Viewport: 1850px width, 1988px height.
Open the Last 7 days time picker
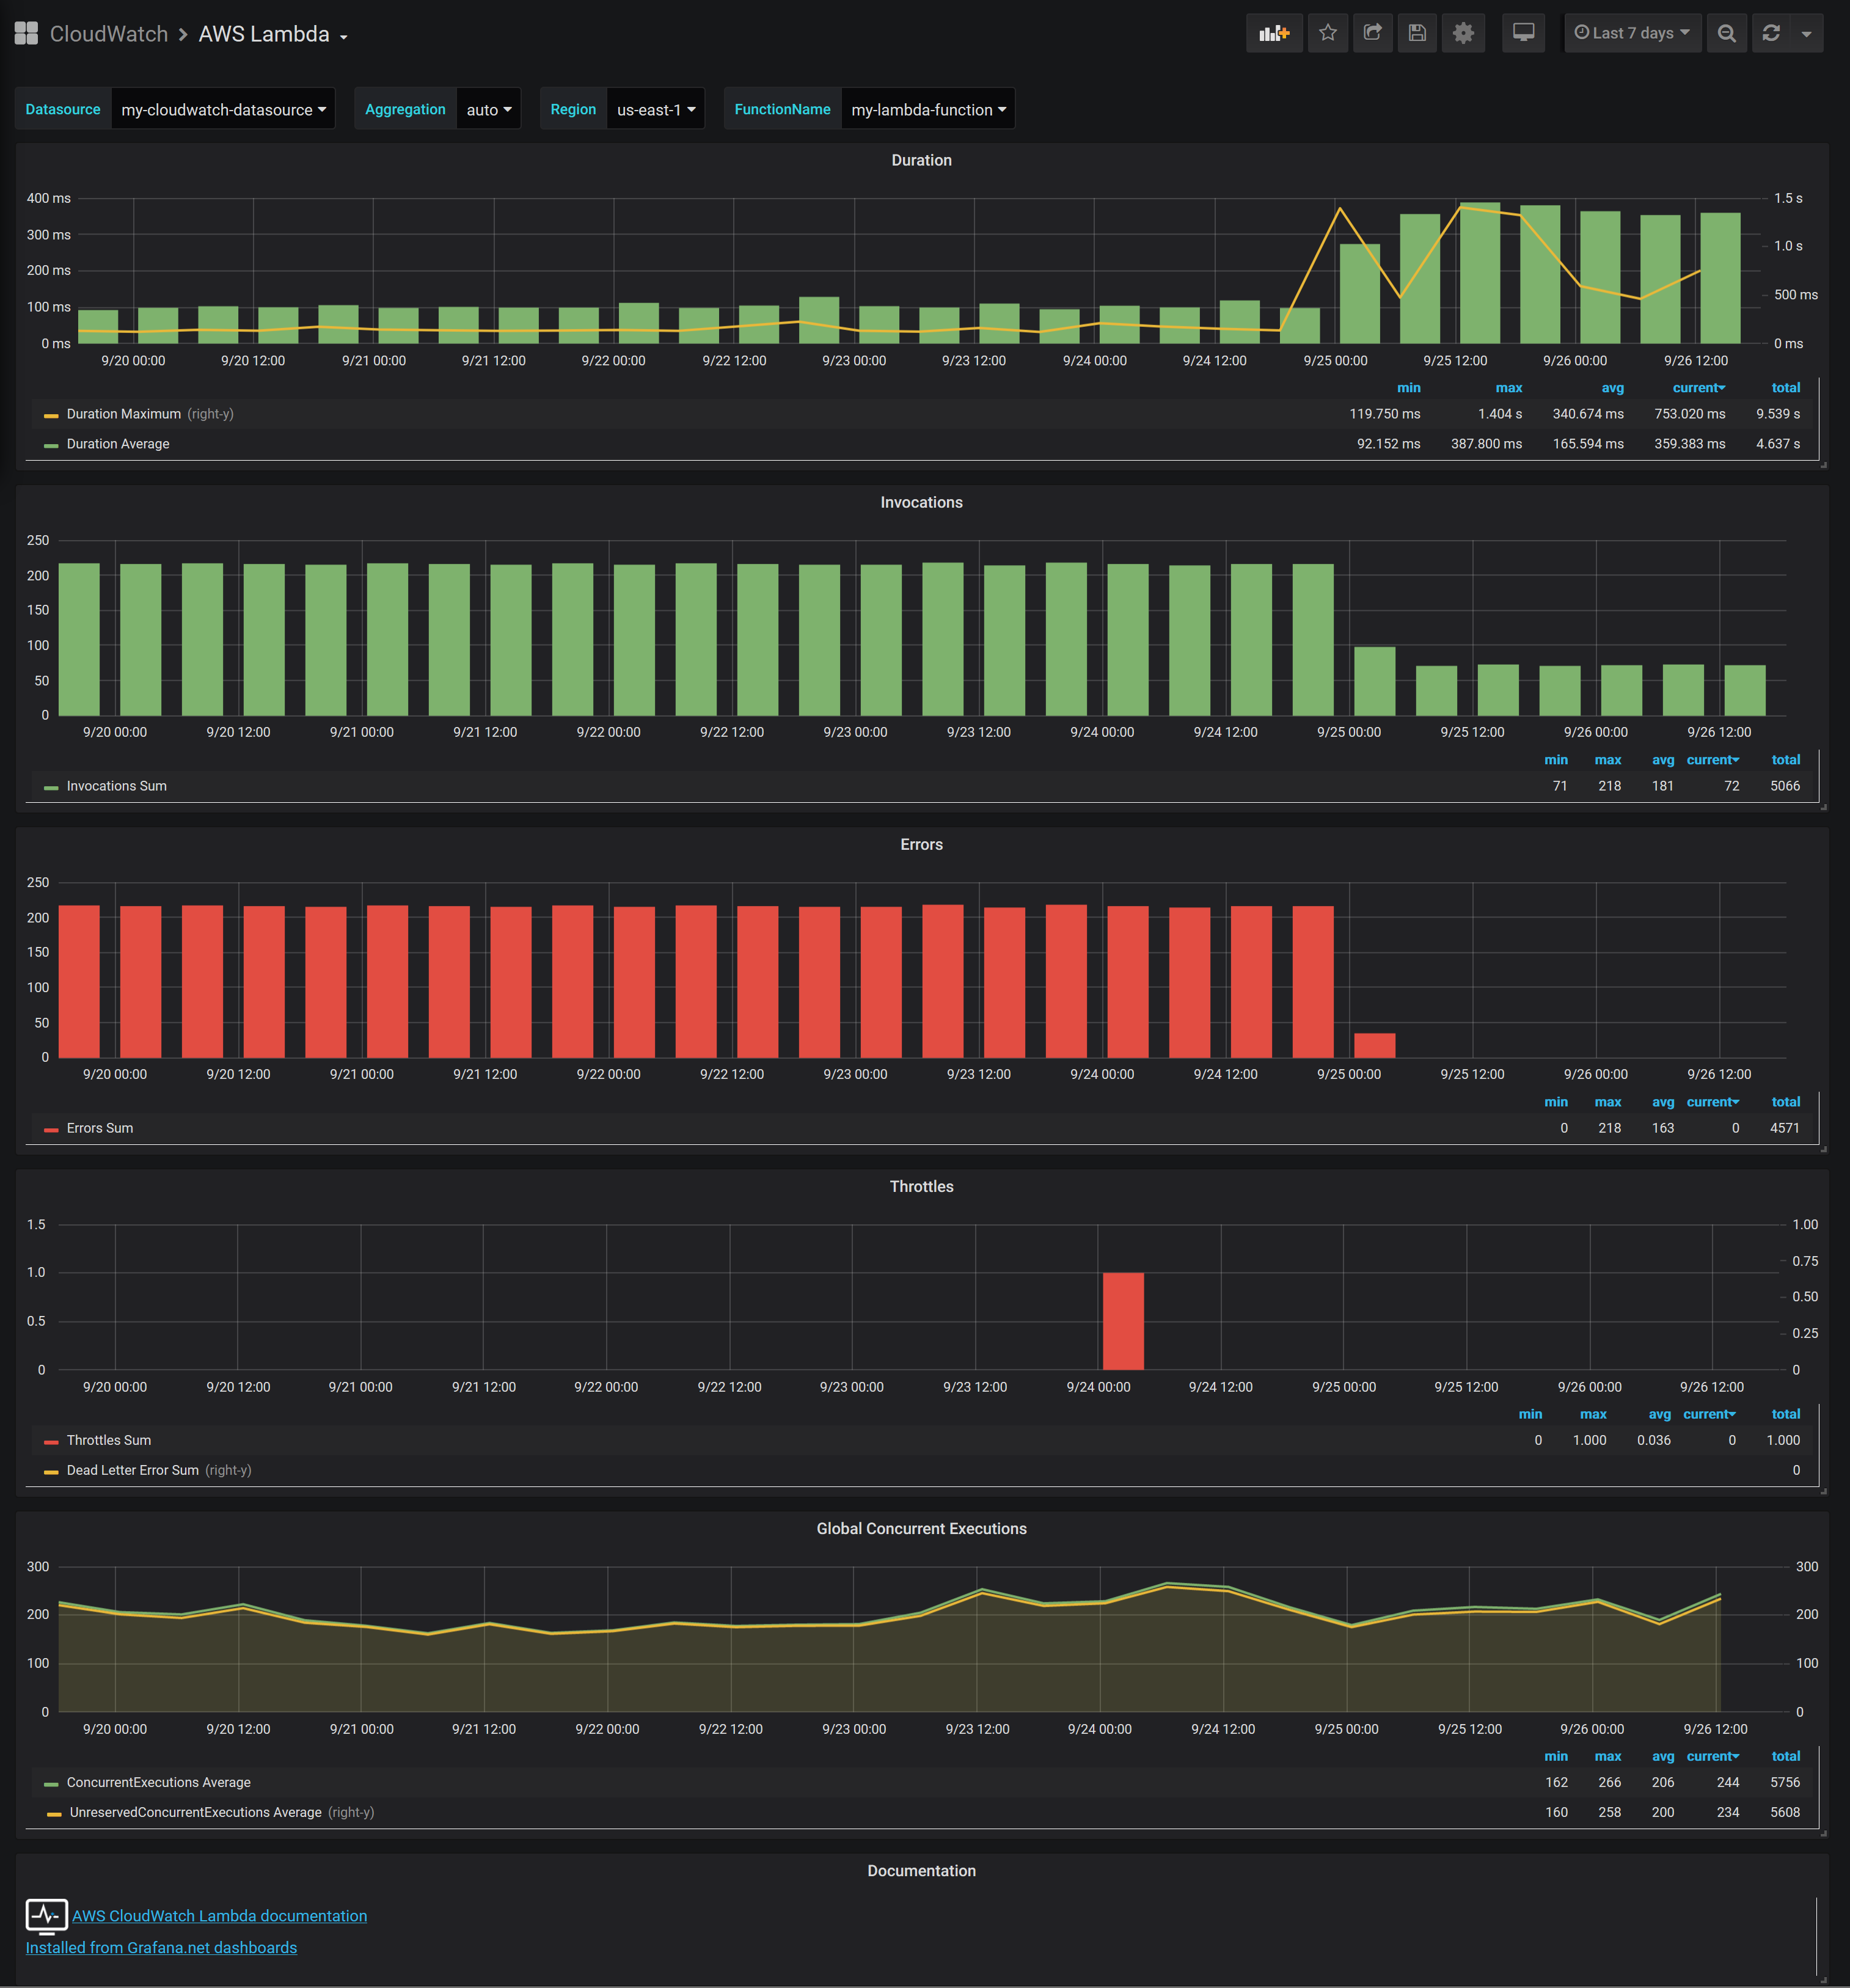[1631, 33]
